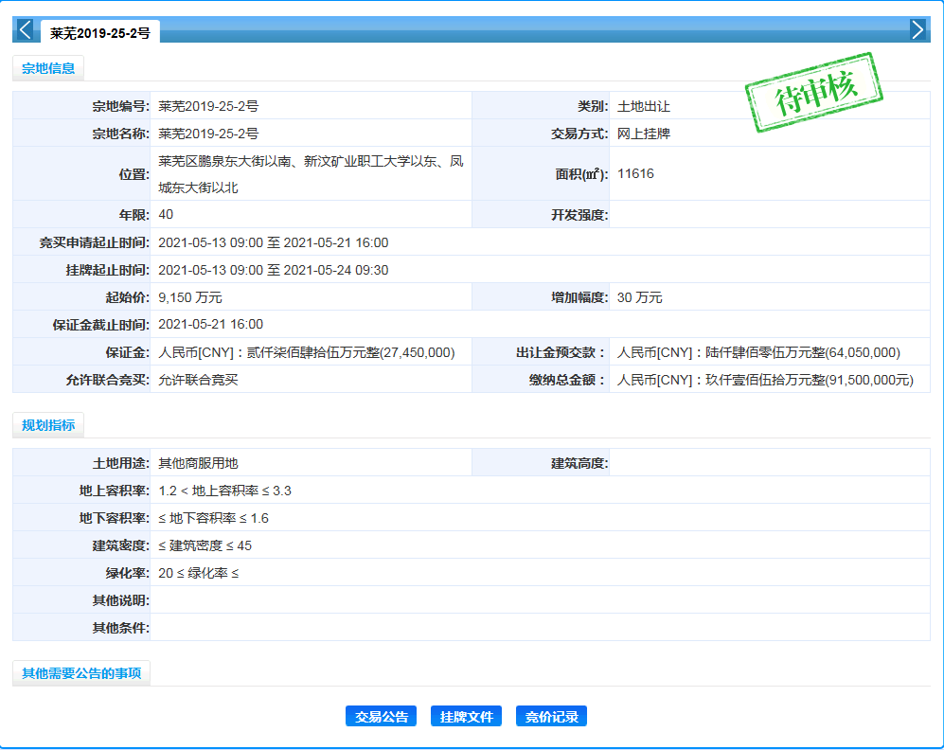The height and width of the screenshot is (750, 944).
Task: Select the 莱芜2019-25-2号 tab
Action: point(100,33)
